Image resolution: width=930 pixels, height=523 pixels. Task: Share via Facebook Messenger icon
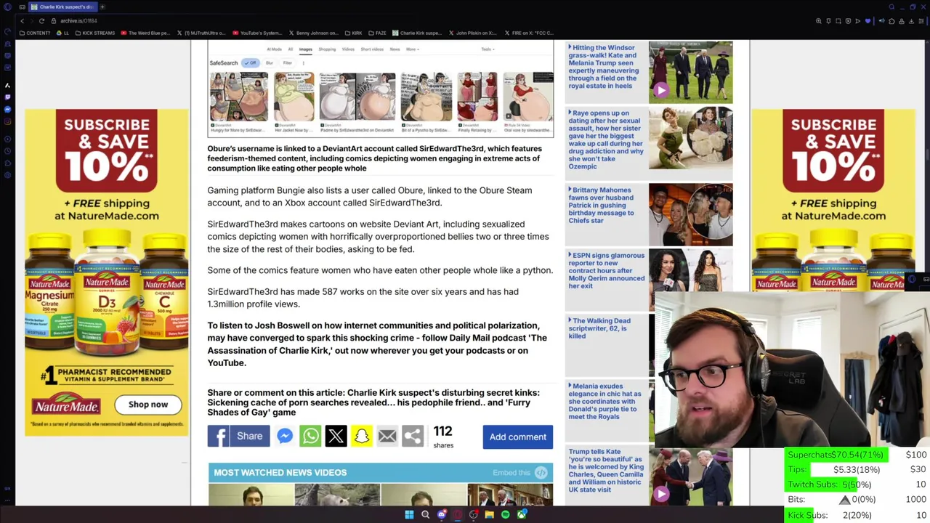click(x=285, y=436)
